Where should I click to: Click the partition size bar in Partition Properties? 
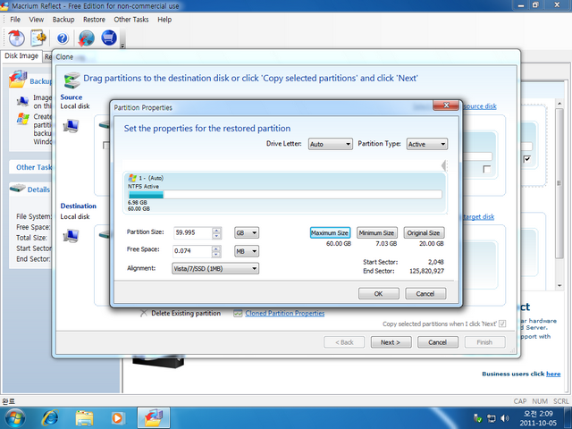285,195
